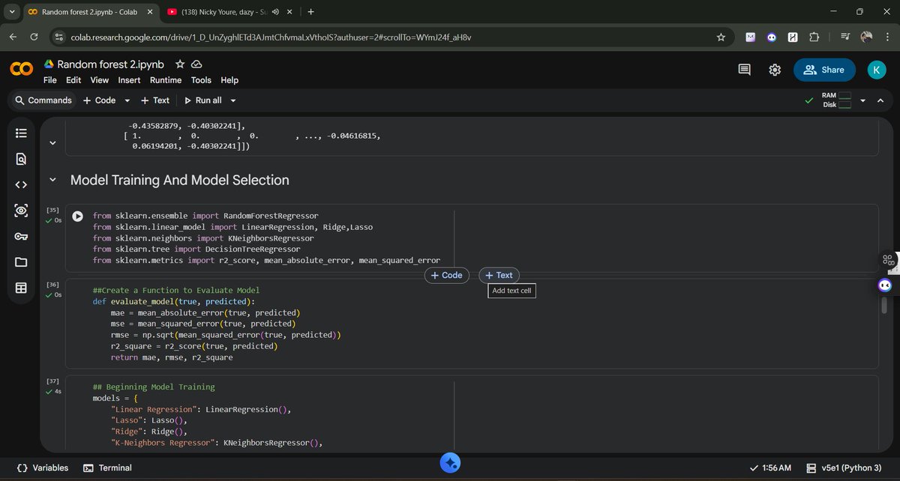The width and height of the screenshot is (900, 481).
Task: Open the Code snippets sidebar panel
Action: coord(21,185)
